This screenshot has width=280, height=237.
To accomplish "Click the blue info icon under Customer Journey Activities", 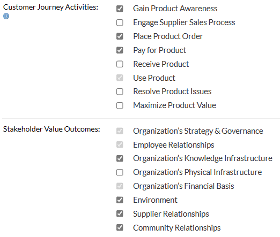I will pos(6,16).
